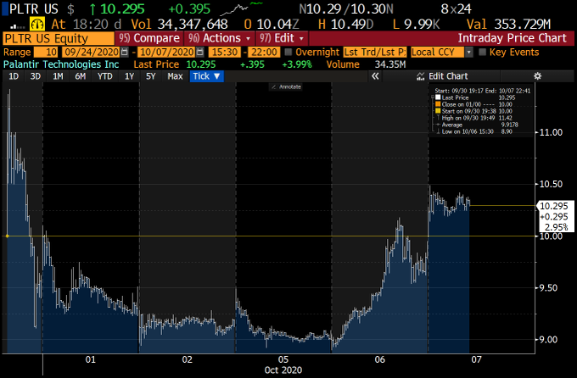Viewport: 577px width, 378px height.
Task: Click the Intraday Price Chart title
Action: pos(512,38)
